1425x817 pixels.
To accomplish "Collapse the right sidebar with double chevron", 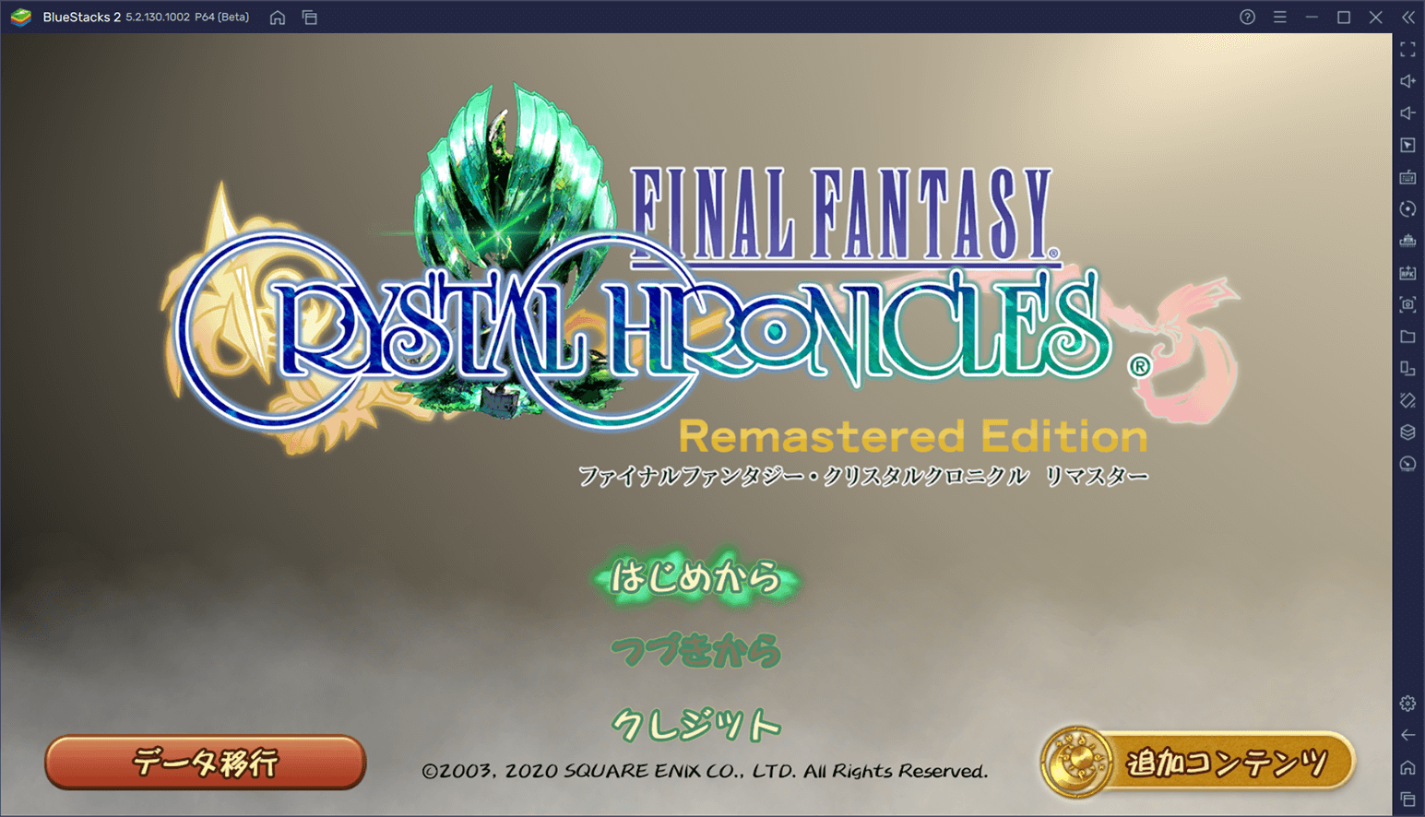I will click(x=1407, y=17).
